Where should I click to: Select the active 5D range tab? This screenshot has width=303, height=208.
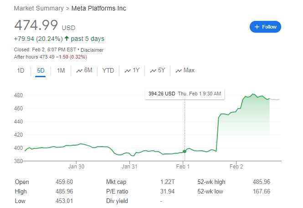click(41, 70)
